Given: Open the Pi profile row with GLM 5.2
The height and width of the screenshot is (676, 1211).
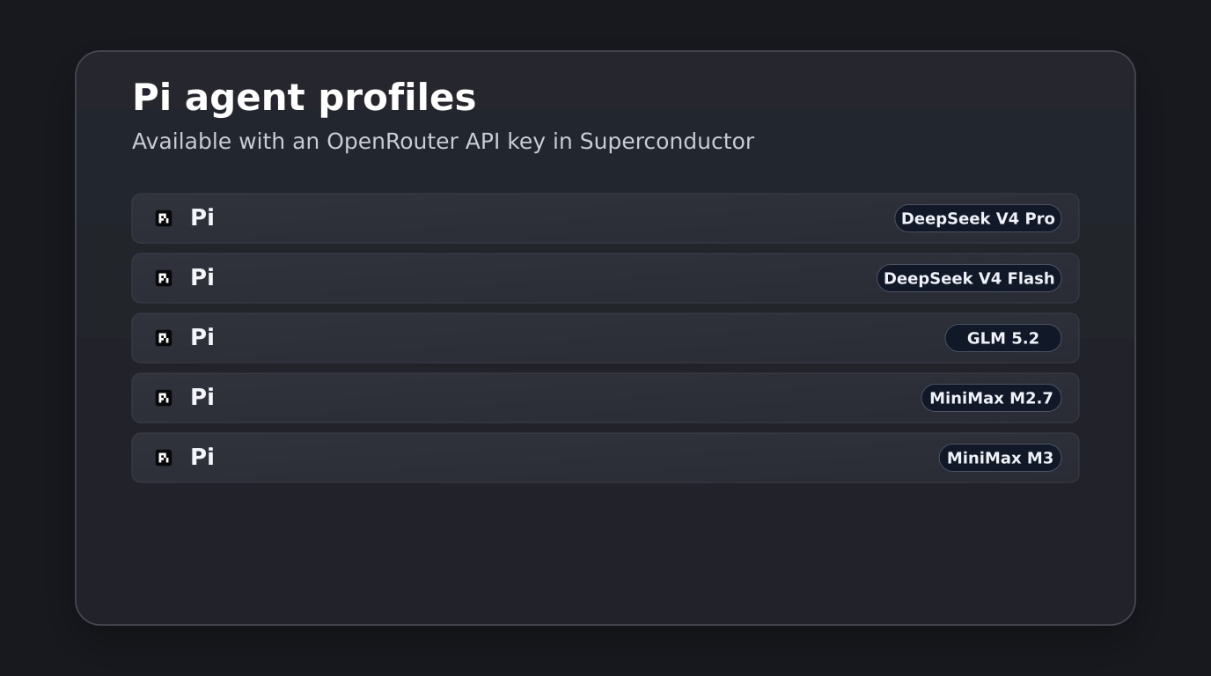Looking at the screenshot, I should [605, 338].
